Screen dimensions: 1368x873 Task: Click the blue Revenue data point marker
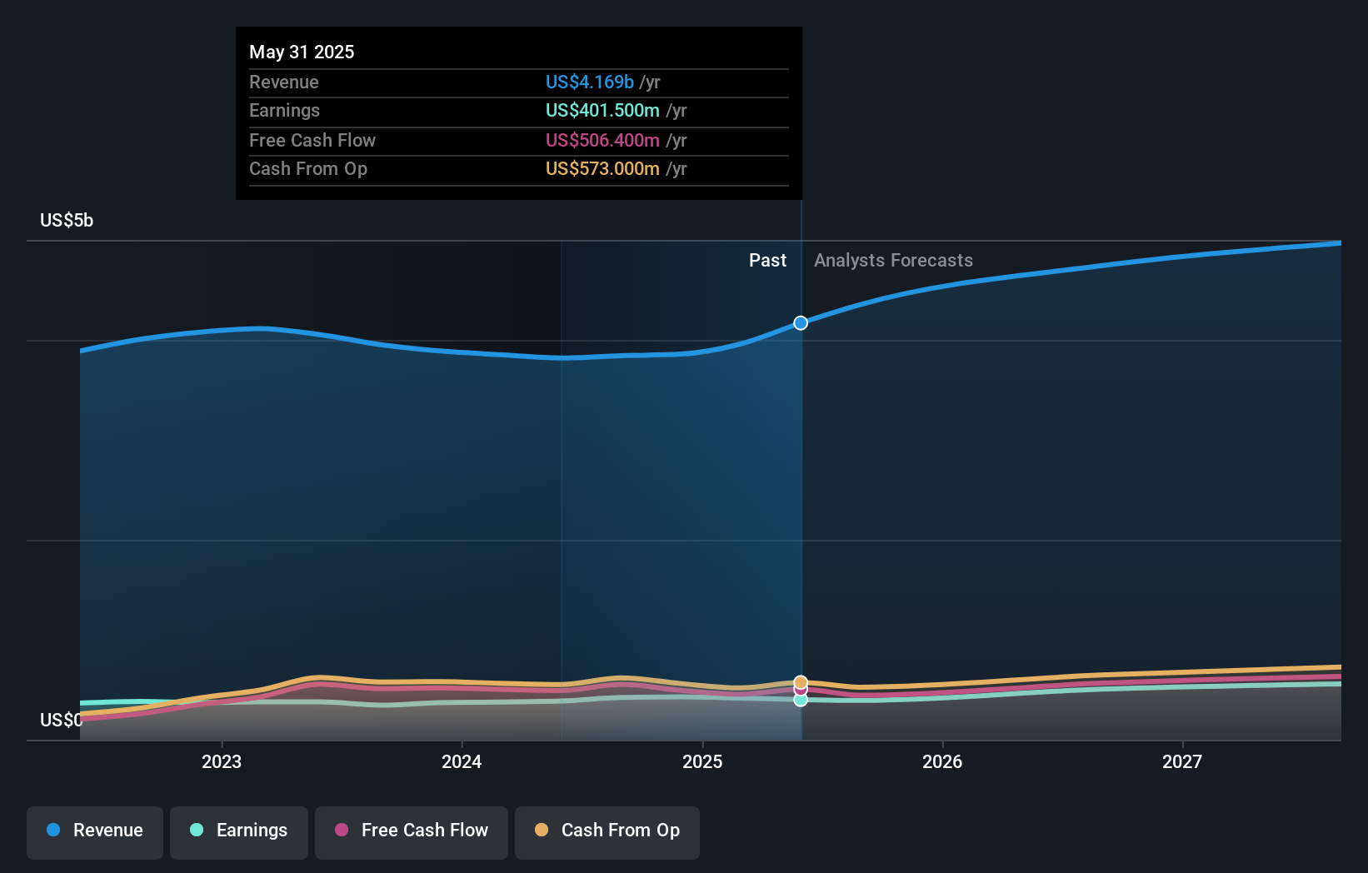(x=801, y=323)
